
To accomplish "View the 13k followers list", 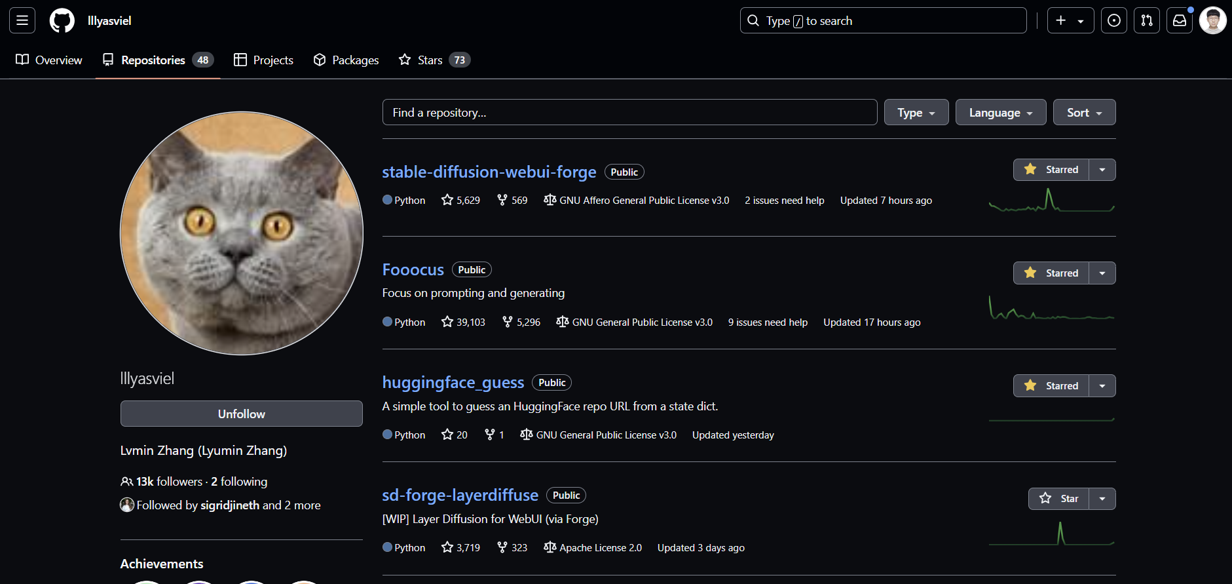I will pyautogui.click(x=162, y=482).
